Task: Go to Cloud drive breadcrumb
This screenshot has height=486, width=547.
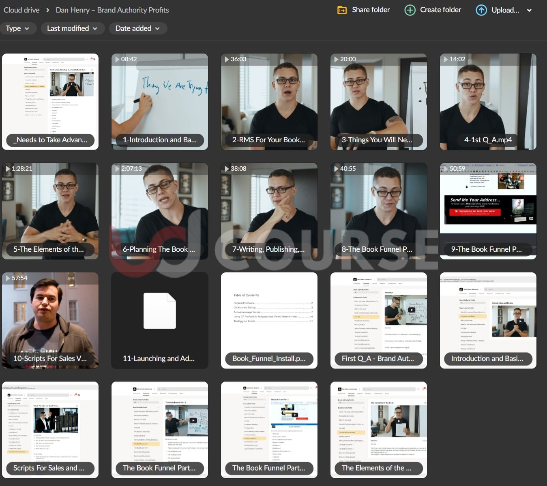Action: 21,10
